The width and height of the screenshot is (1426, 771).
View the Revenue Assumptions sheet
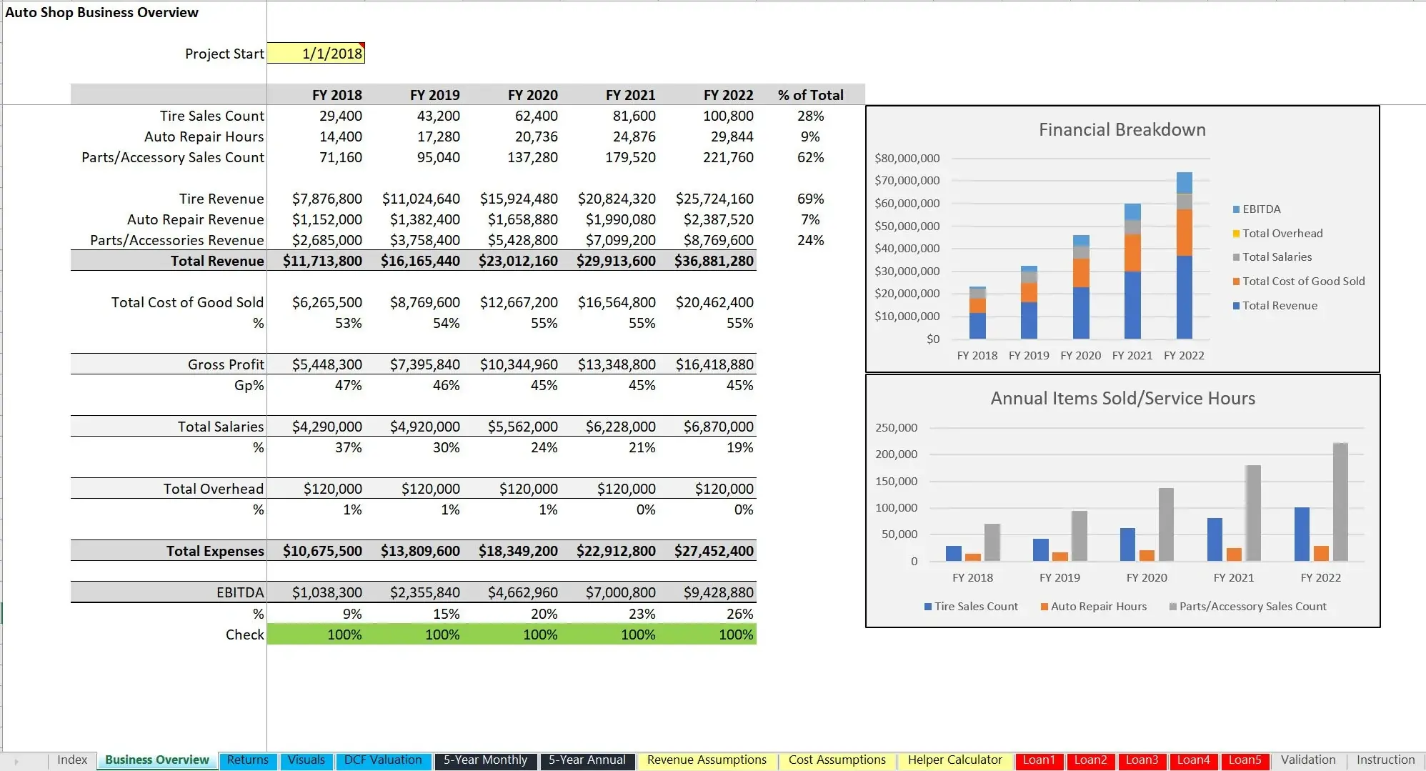click(706, 760)
